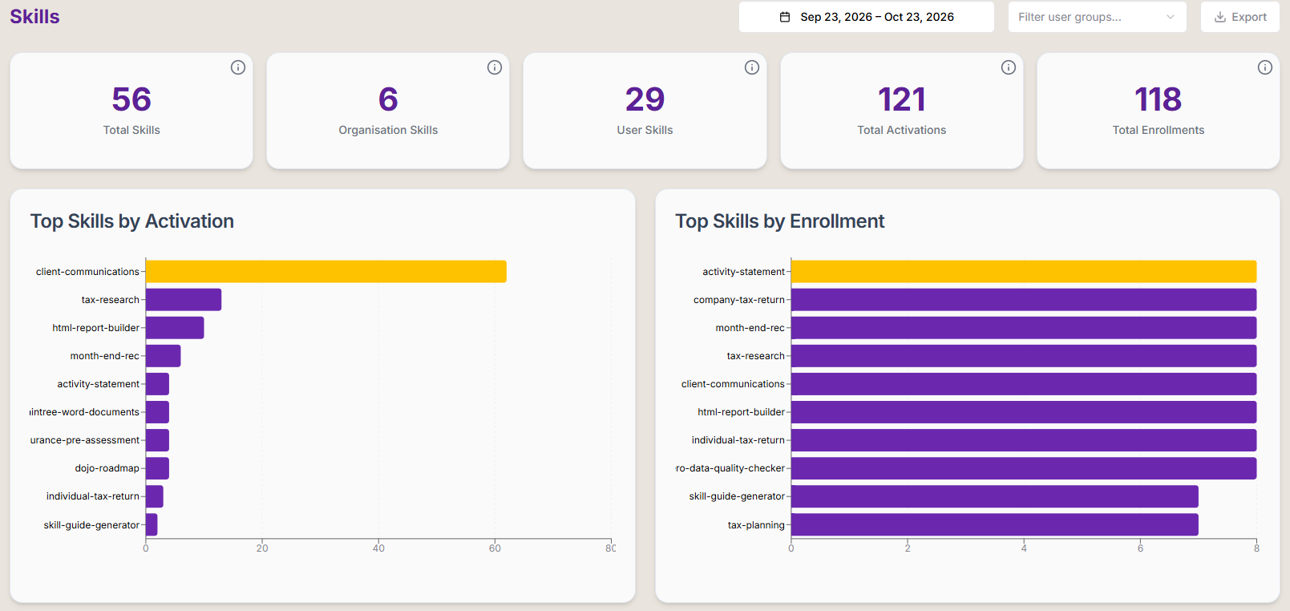1290x611 pixels.
Task: Show info for the Total Enrollments card
Action: click(x=1265, y=67)
